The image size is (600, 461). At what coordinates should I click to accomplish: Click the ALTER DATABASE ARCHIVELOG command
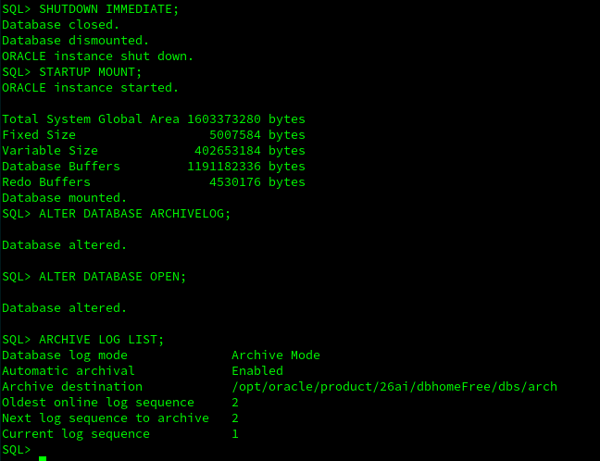(x=134, y=214)
